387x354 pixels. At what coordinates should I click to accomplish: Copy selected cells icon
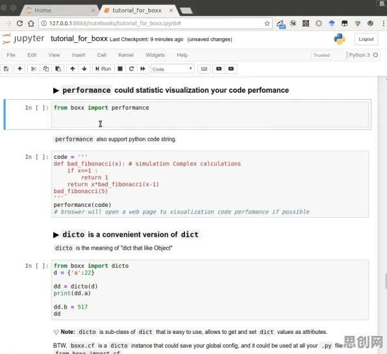[x=45, y=69]
